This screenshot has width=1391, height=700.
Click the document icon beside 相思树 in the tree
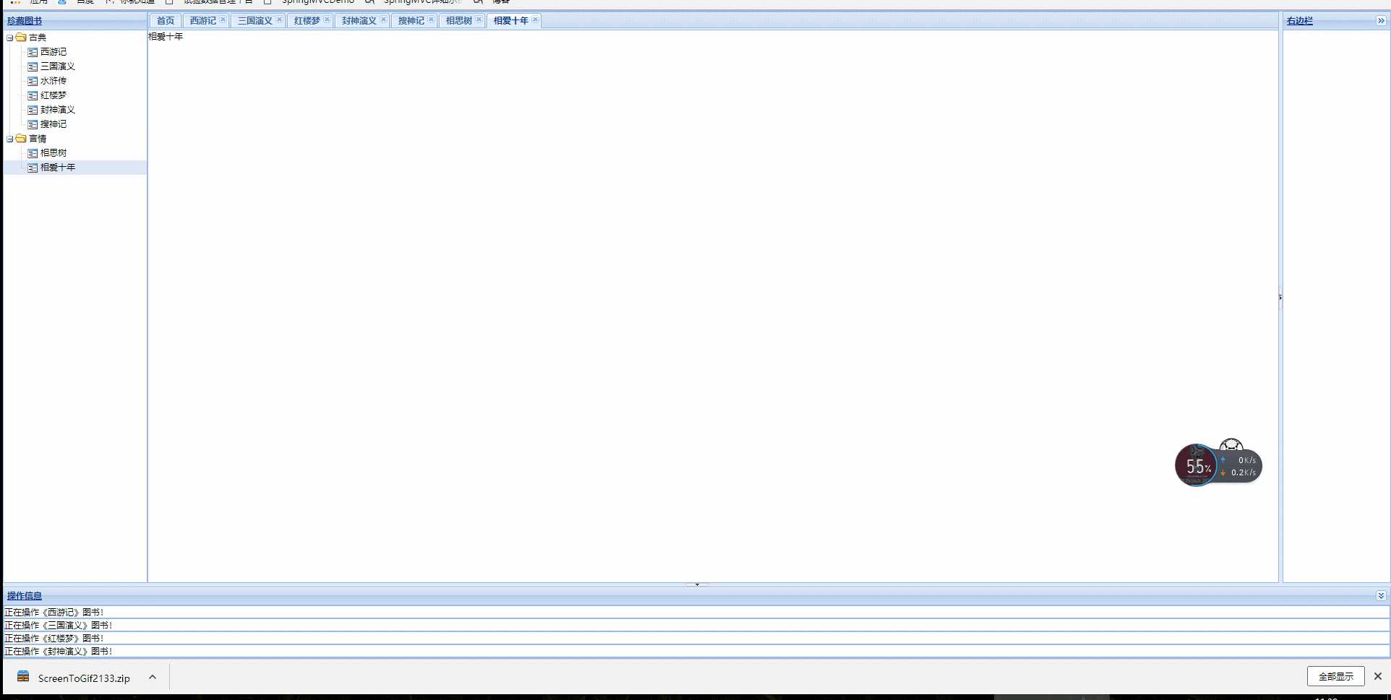tap(33, 153)
